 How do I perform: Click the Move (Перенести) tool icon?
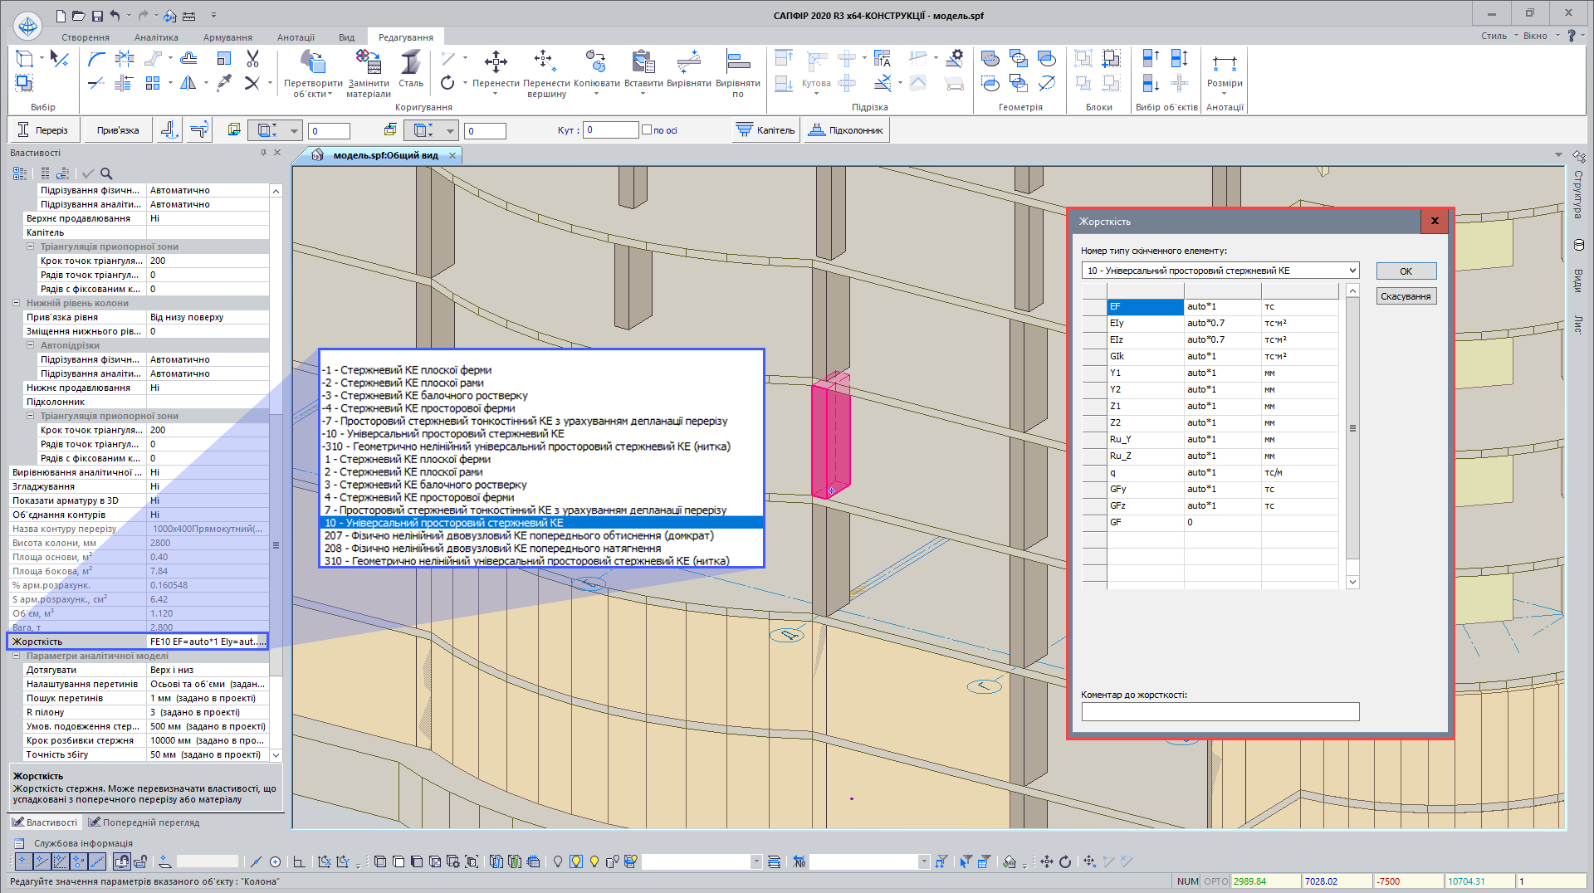click(x=496, y=63)
